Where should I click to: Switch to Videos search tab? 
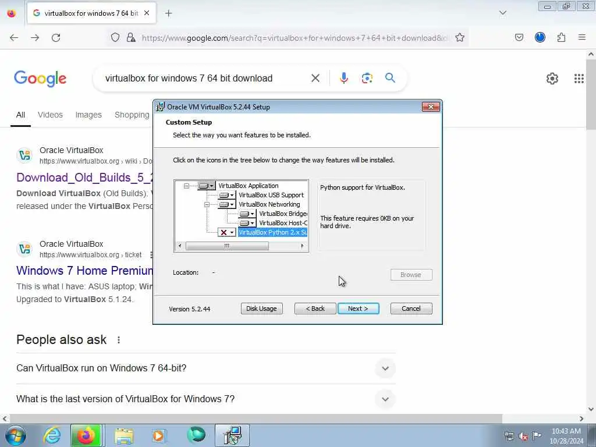(50, 115)
